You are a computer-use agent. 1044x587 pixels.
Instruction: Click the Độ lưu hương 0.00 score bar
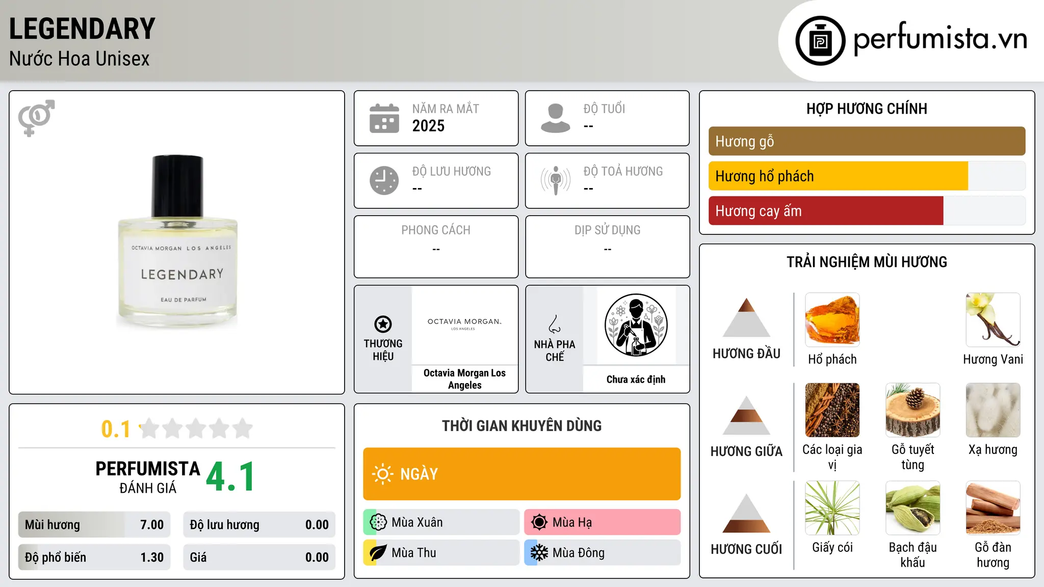coord(259,524)
